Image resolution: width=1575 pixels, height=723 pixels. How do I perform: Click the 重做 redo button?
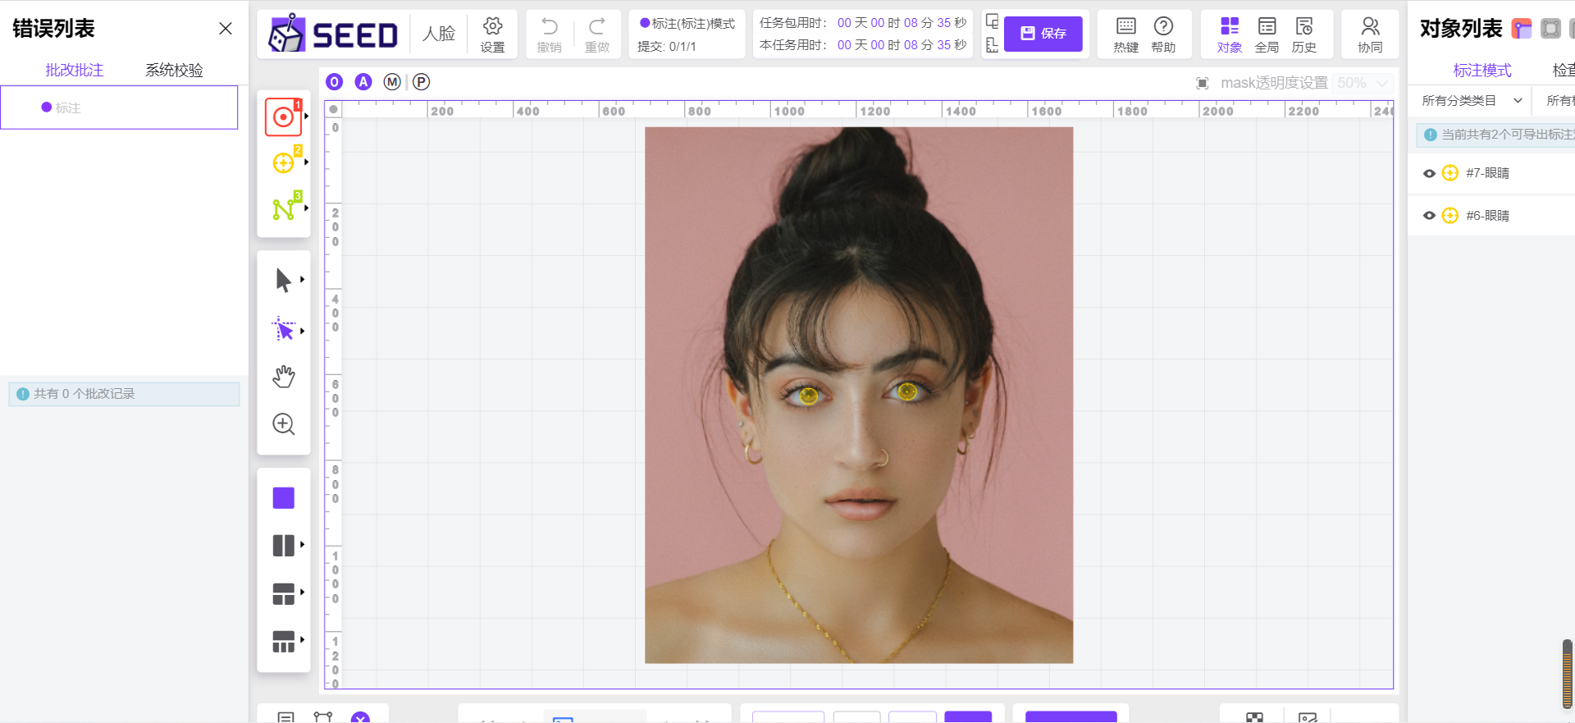596,34
